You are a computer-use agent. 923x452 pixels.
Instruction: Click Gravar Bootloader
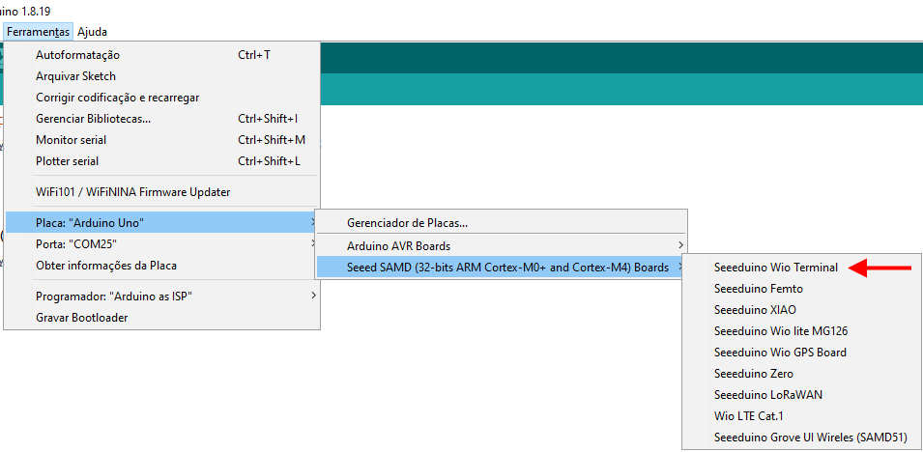[161, 317]
